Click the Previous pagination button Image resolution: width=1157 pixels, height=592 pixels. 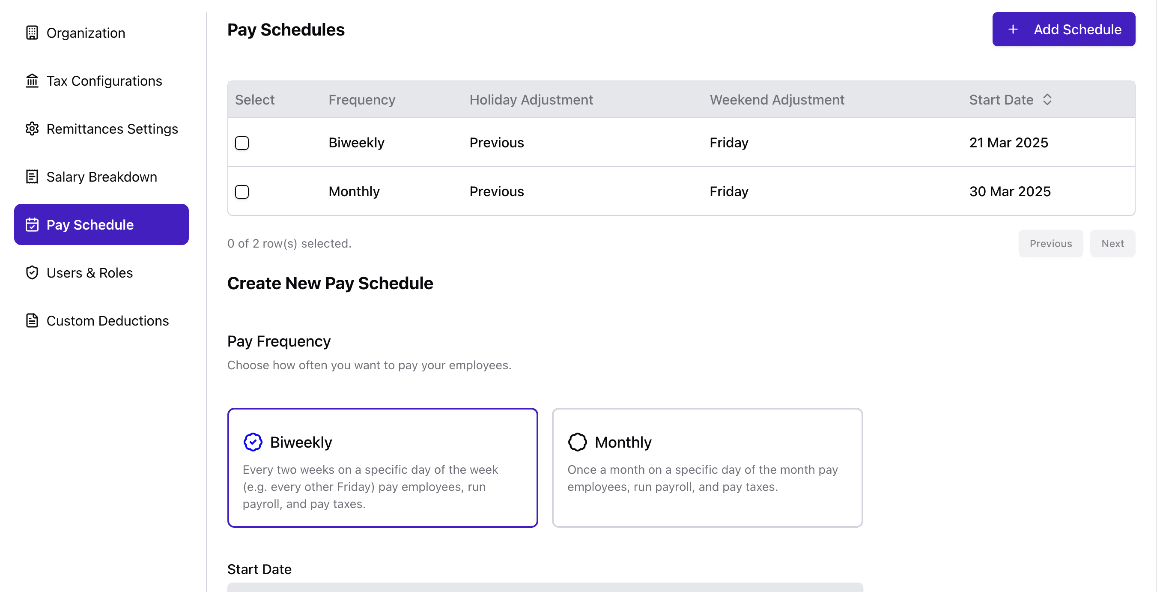point(1050,243)
